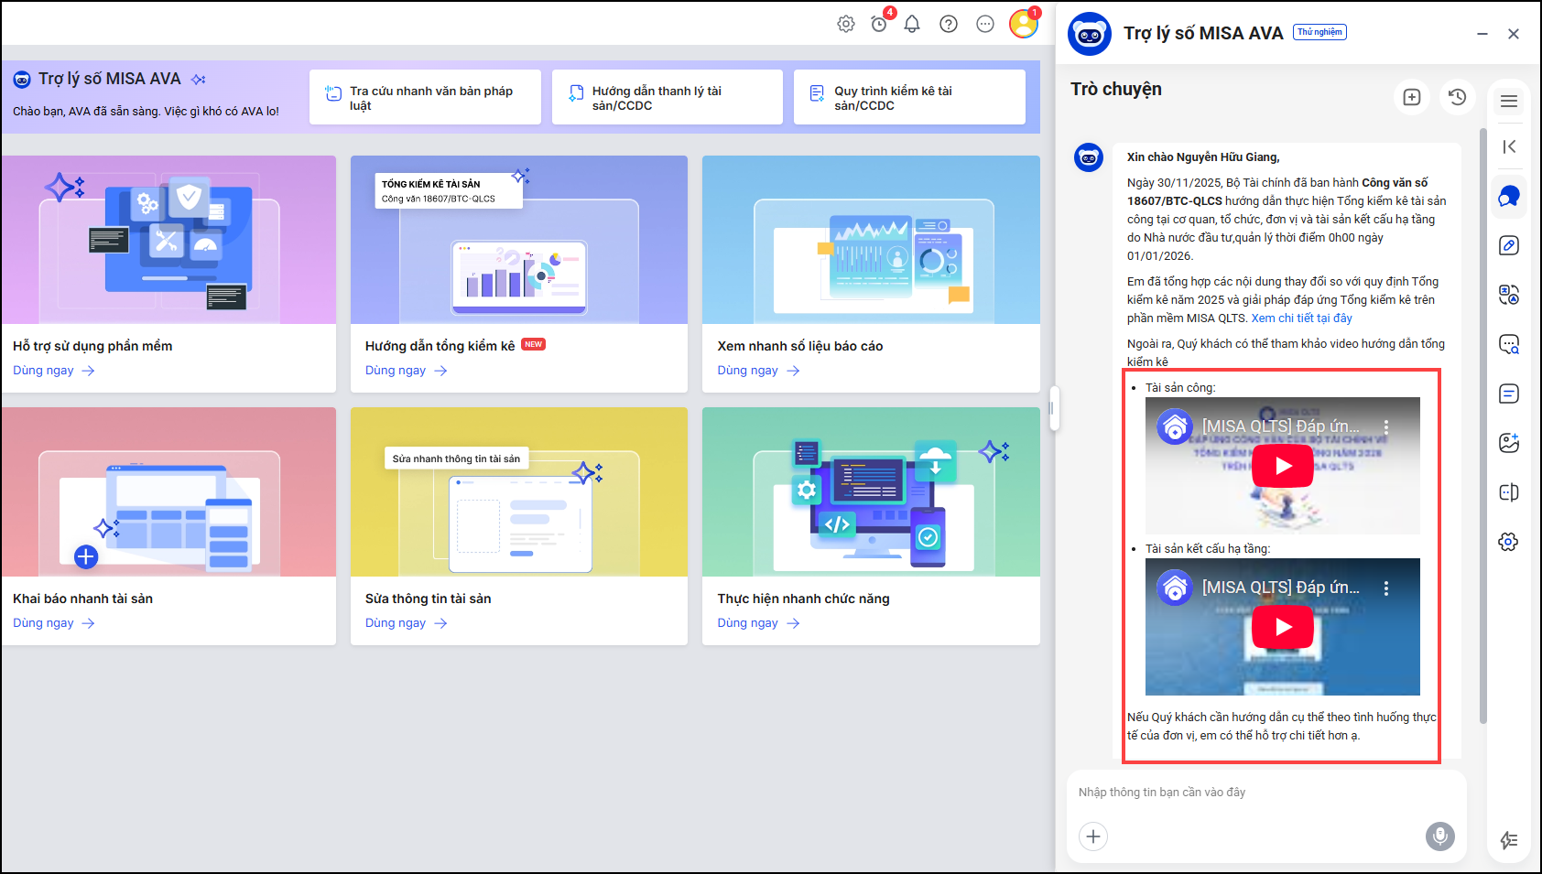This screenshot has width=1542, height=874.
Task: Open the user avatar menu
Action: pyautogui.click(x=1024, y=23)
